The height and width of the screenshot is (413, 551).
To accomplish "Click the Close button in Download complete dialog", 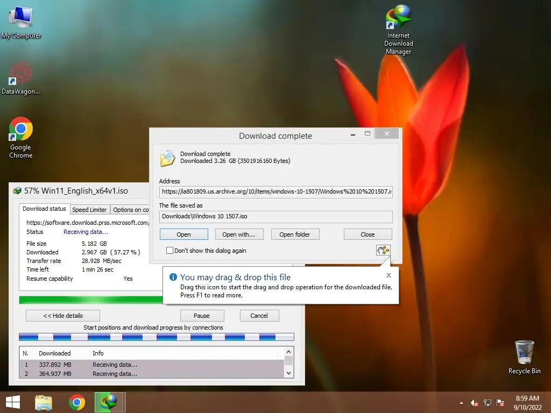I will tap(368, 234).
